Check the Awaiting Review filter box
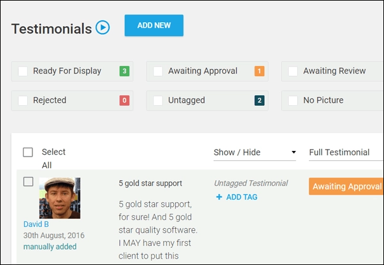 pyautogui.click(x=293, y=72)
